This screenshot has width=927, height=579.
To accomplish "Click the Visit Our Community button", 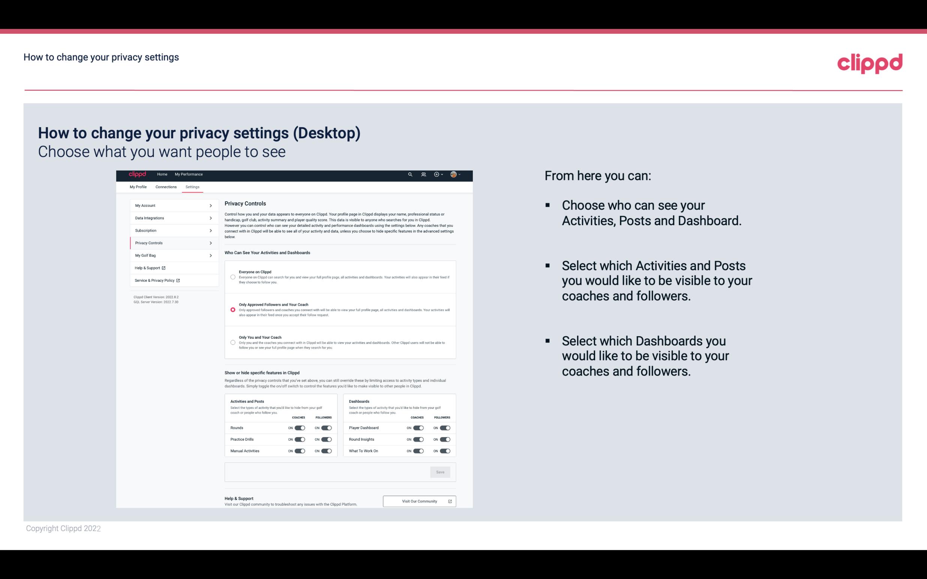I will 418,501.
